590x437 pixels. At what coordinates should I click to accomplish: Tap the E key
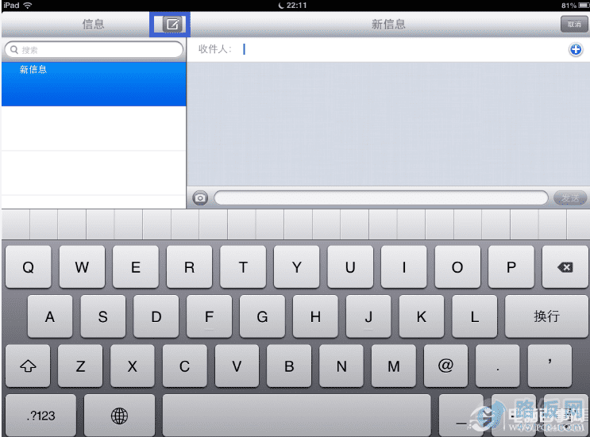click(x=136, y=267)
